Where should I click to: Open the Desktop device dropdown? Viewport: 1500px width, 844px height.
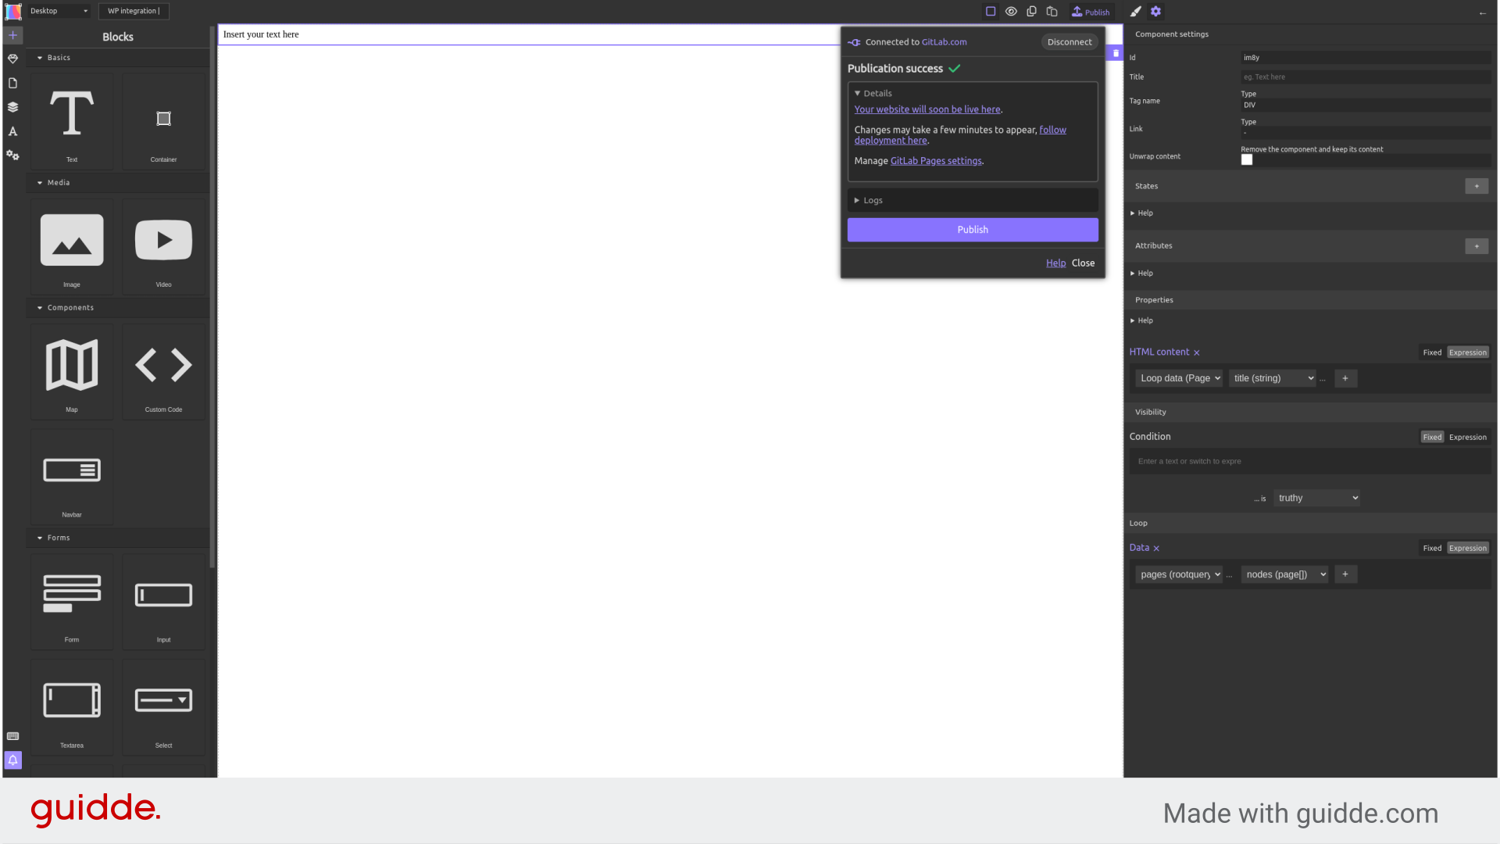coord(59,11)
